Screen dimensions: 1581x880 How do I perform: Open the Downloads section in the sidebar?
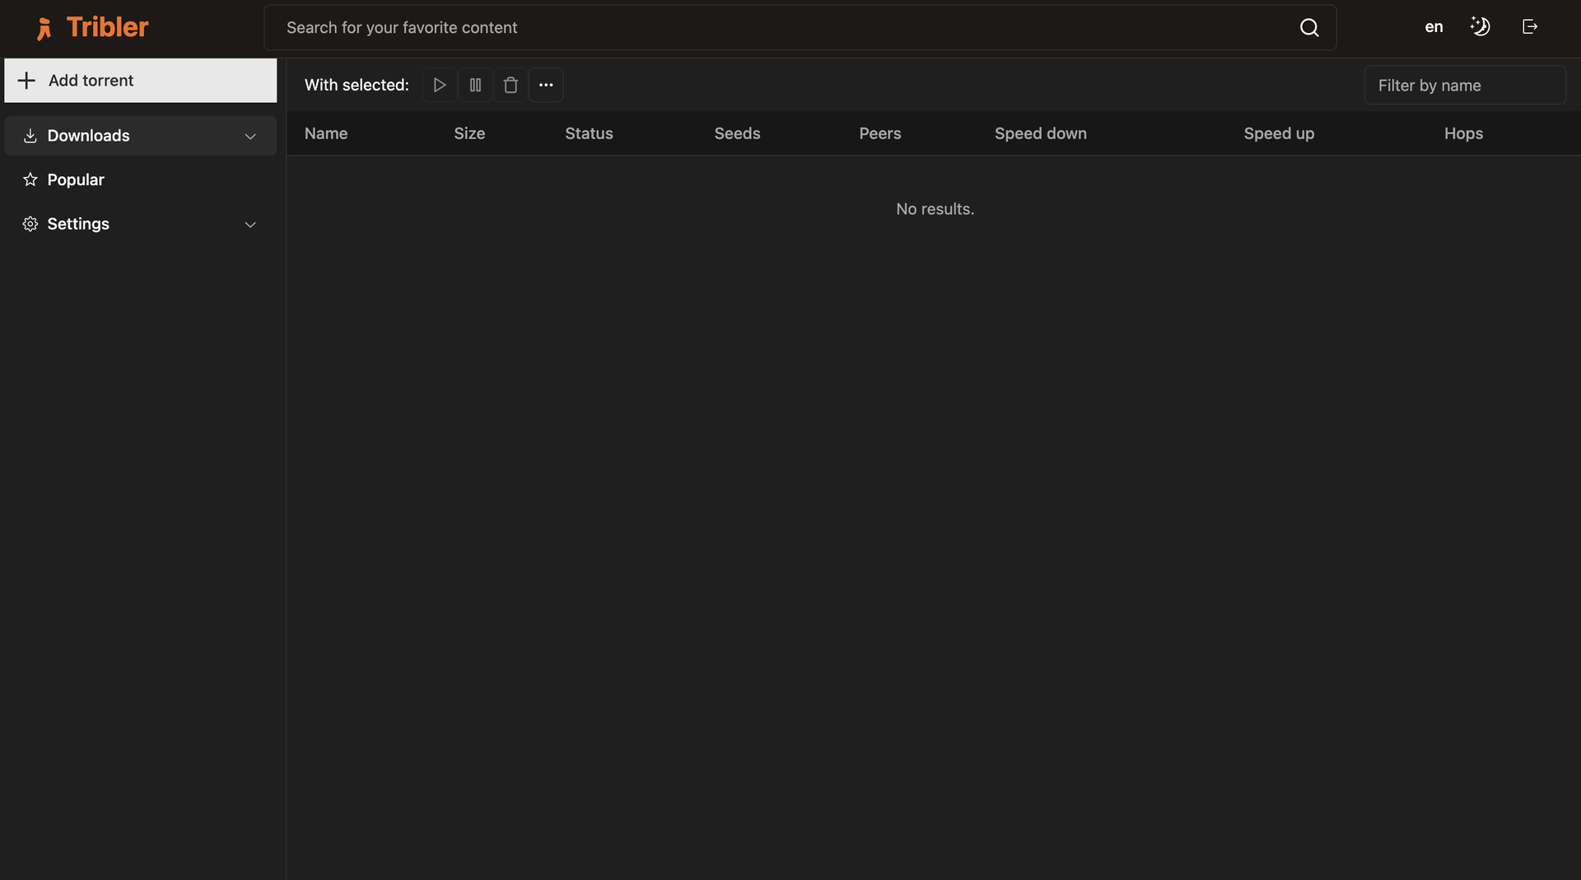(x=89, y=136)
